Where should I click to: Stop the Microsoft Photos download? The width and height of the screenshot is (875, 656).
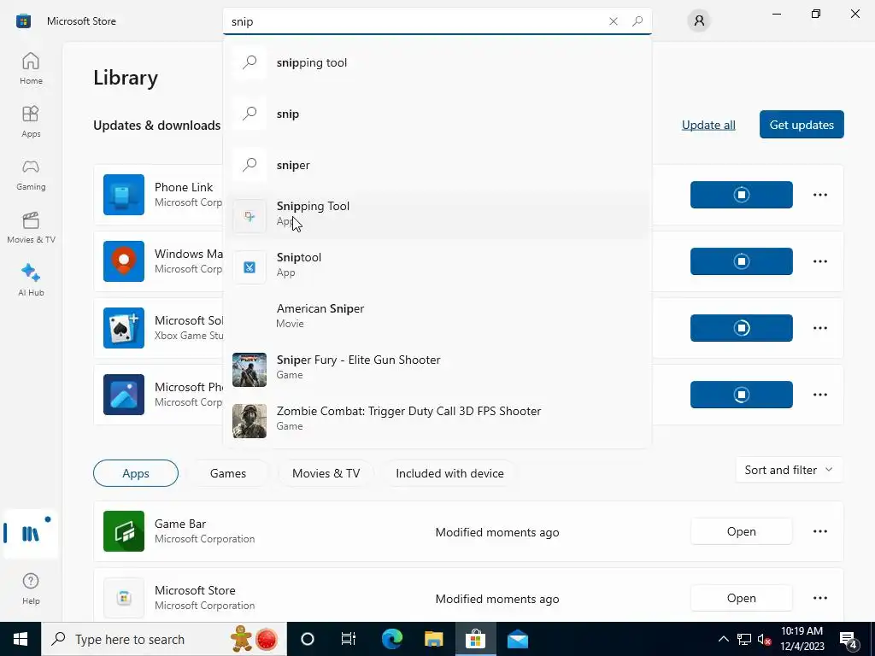741,395
